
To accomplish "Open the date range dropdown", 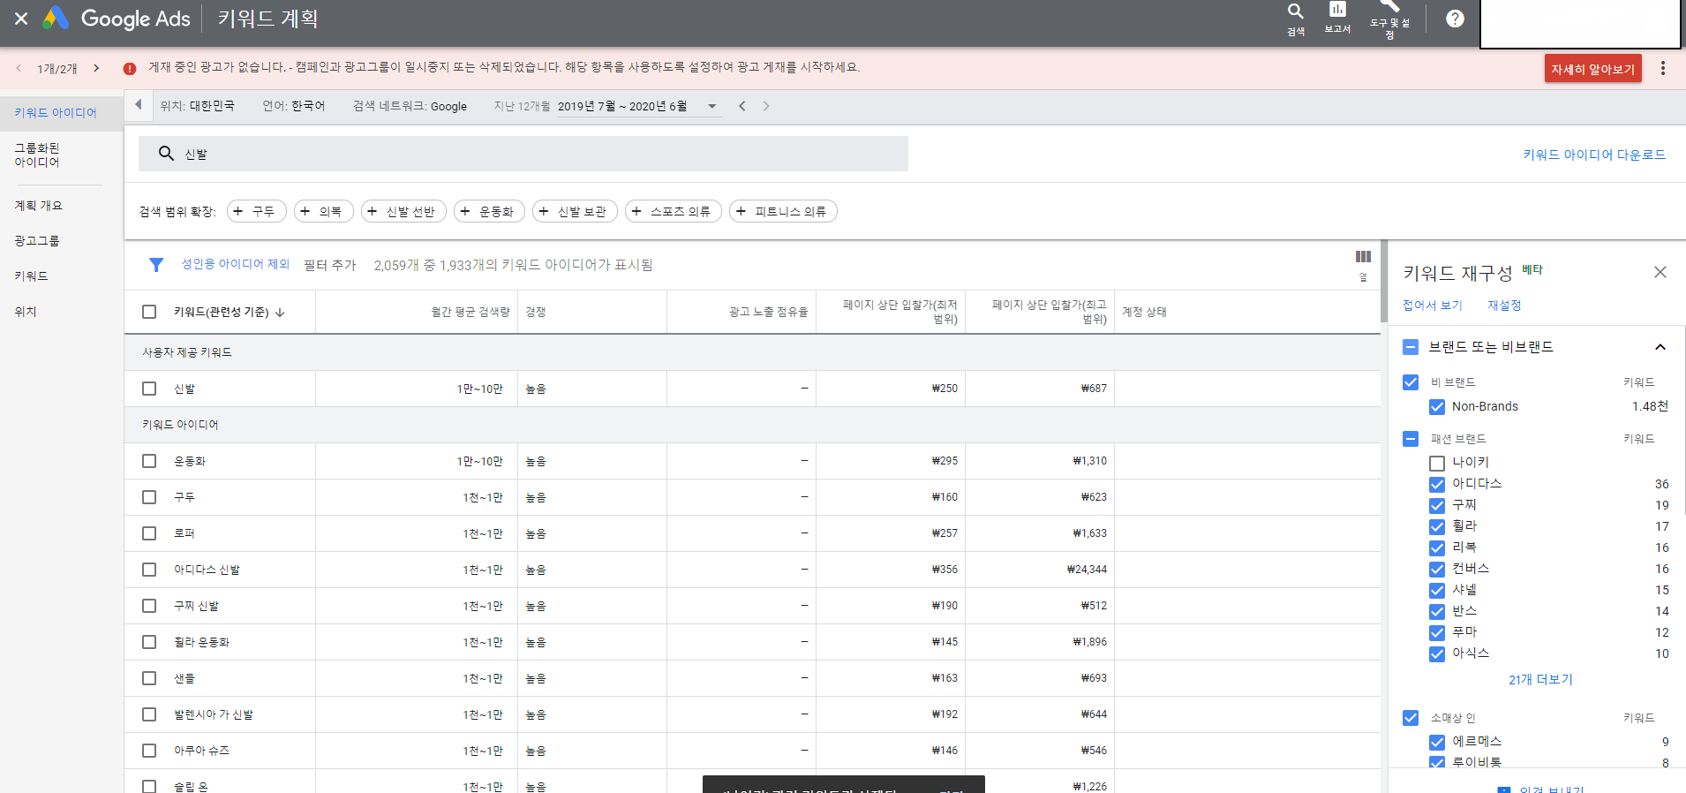I will 712,106.
